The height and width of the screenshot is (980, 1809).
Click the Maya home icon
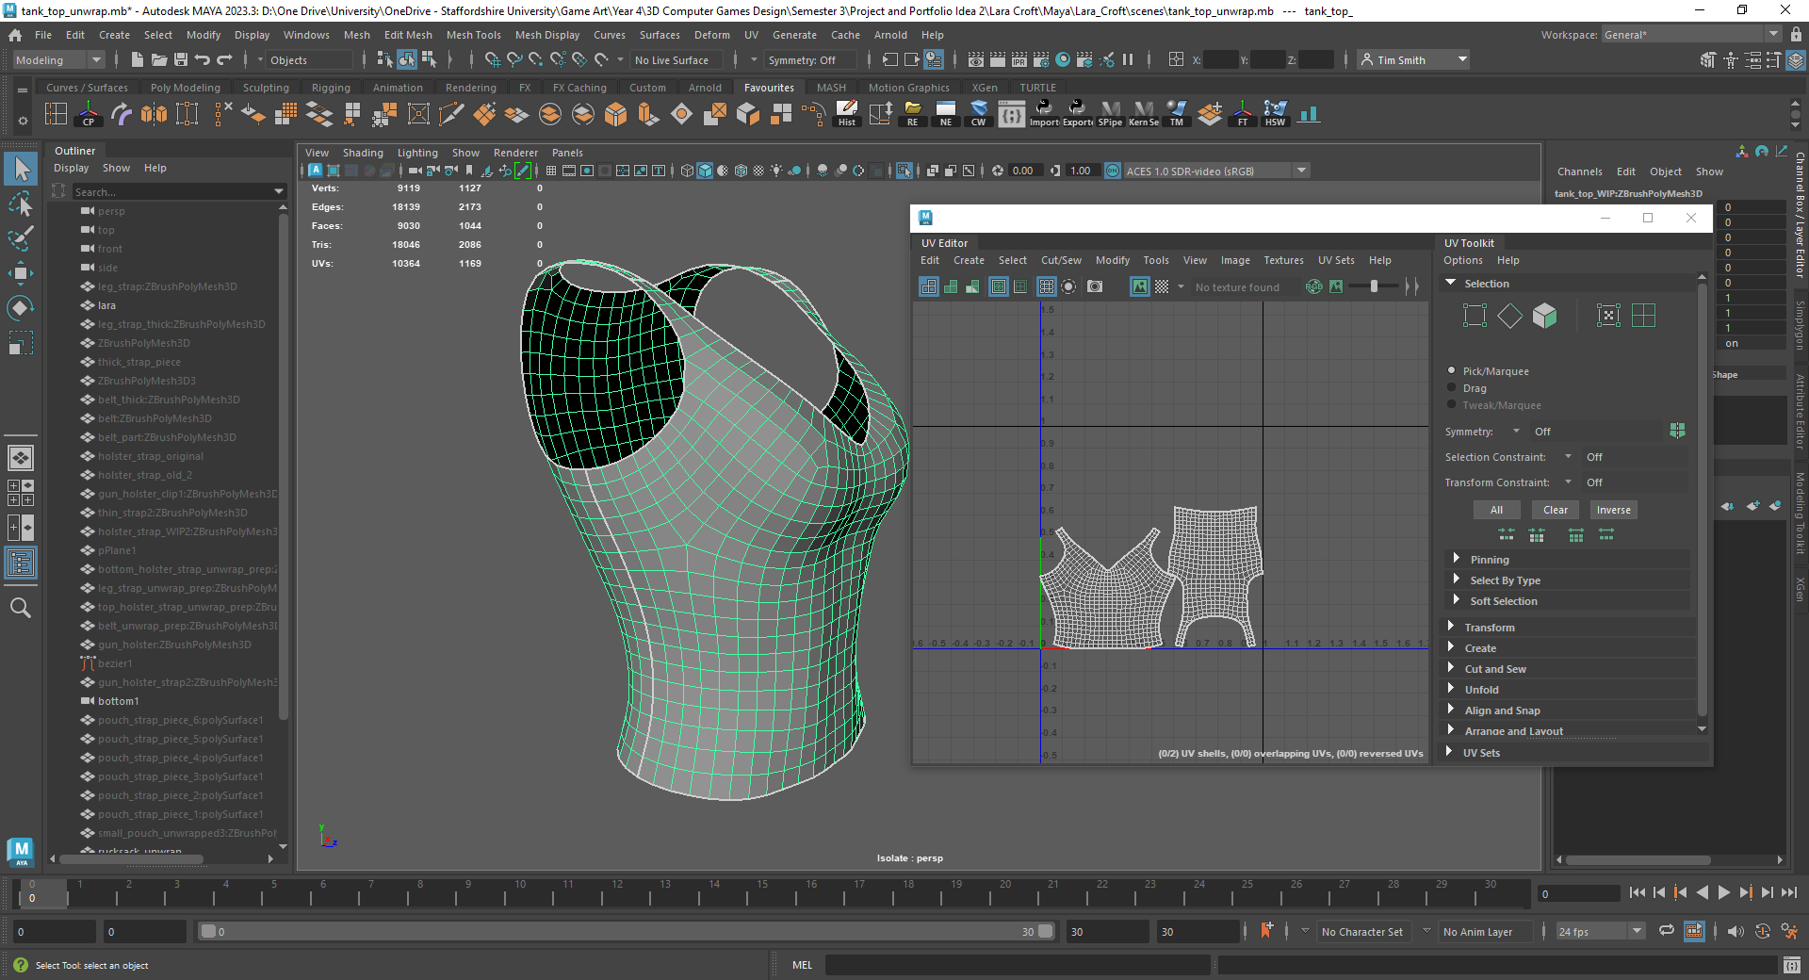point(15,35)
